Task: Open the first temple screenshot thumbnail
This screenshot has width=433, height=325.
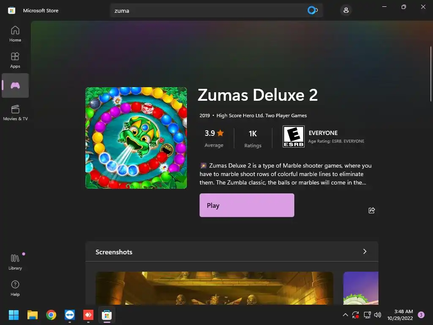Action: click(214, 288)
